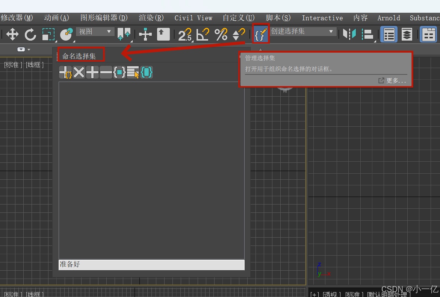Viewport: 440px width, 297px height.
Task: Click Highlight Selected Objects braces icon
Action: [x=147, y=72]
